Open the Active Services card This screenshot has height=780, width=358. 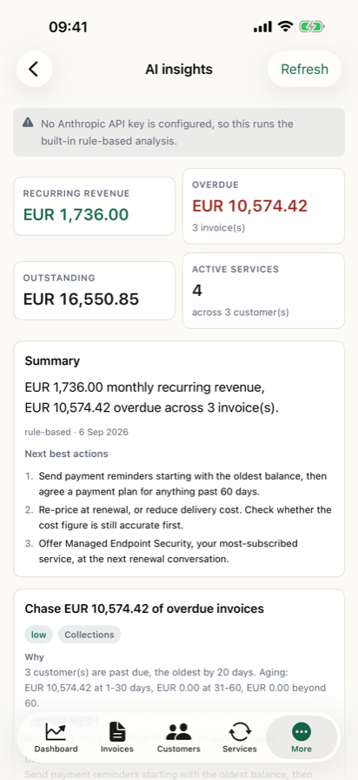[263, 291]
